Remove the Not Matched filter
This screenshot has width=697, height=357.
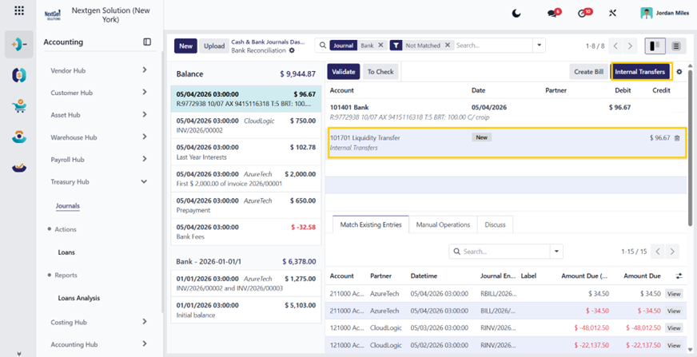448,46
